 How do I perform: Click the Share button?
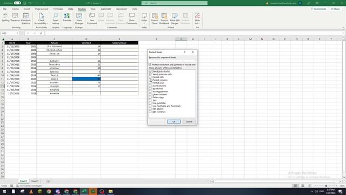coord(337,9)
